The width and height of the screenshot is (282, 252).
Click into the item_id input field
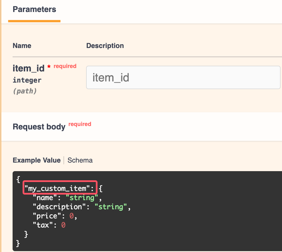tap(183, 77)
